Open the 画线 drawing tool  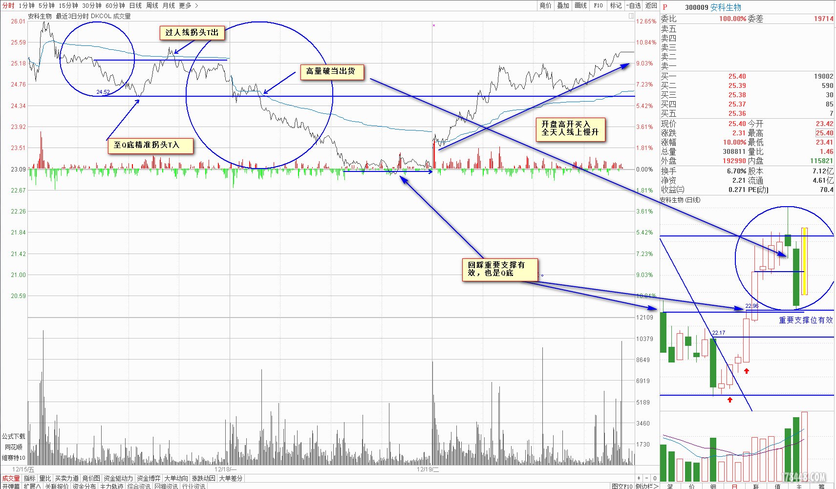coord(580,5)
